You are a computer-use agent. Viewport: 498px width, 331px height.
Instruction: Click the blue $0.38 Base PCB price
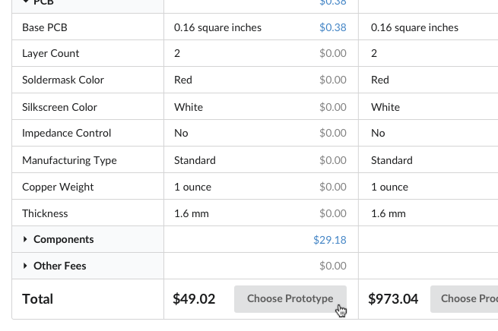pos(333,27)
